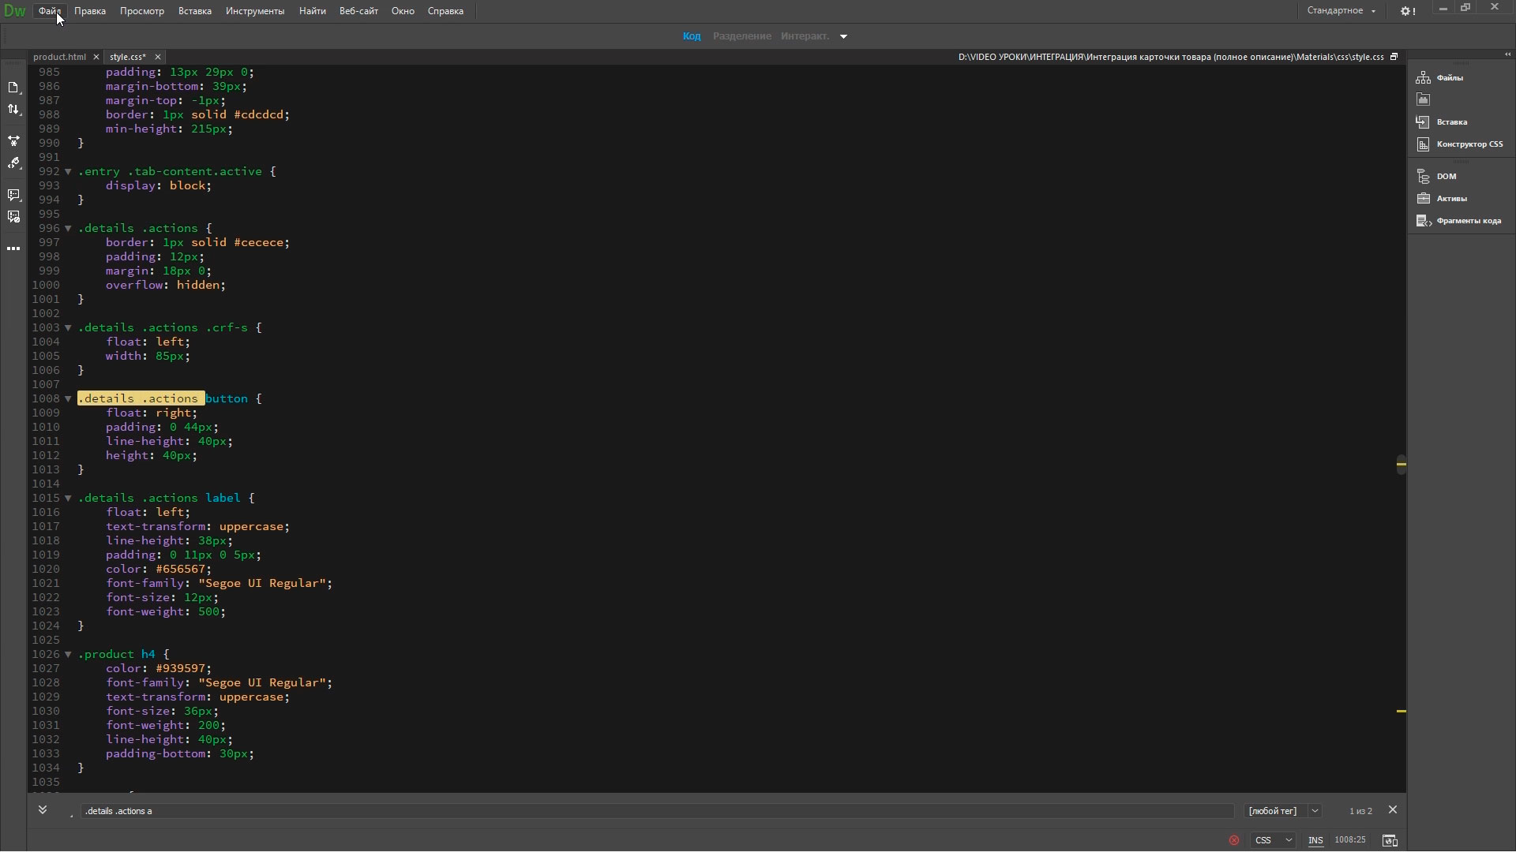Image resolution: width=1516 pixels, height=852 pixels.
Task: Click line number 1012 in gutter
Action: click(46, 455)
